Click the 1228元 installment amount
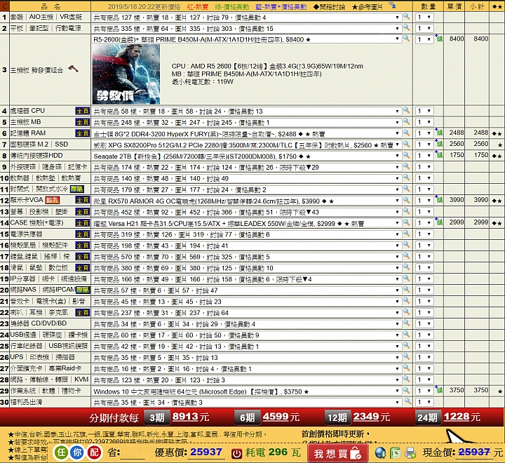 click(462, 417)
